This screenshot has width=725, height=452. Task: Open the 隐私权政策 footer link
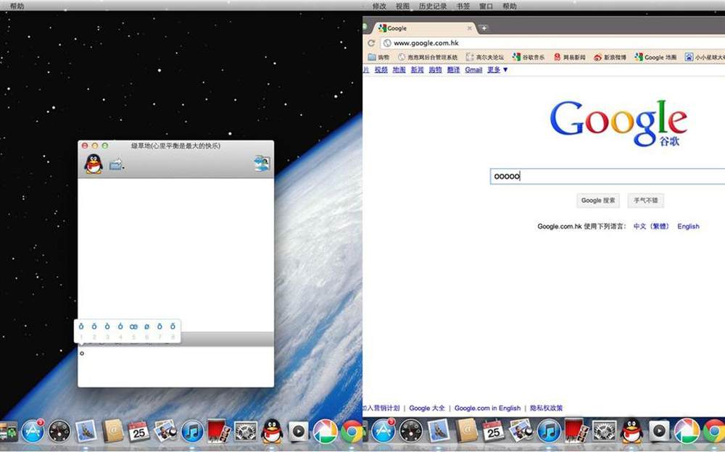[x=546, y=408]
